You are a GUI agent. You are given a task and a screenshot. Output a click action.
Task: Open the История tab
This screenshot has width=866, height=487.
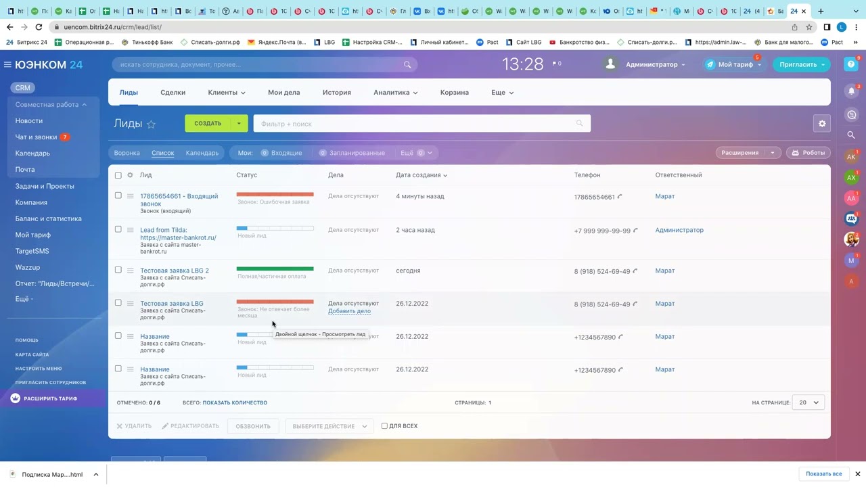[x=336, y=93]
